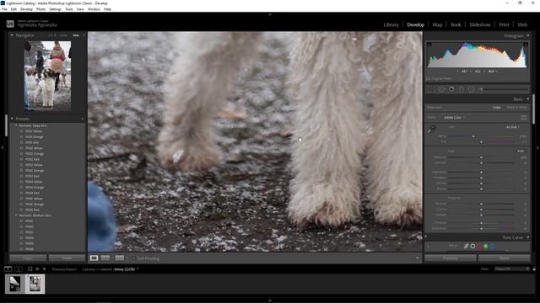Click the Temp slider handle
Image resolution: width=540 pixels, height=303 pixels.
click(473, 136)
